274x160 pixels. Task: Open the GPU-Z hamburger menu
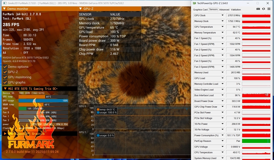coord(269,9)
